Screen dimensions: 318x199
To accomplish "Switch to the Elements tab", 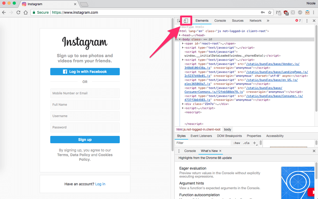I will [202, 21].
